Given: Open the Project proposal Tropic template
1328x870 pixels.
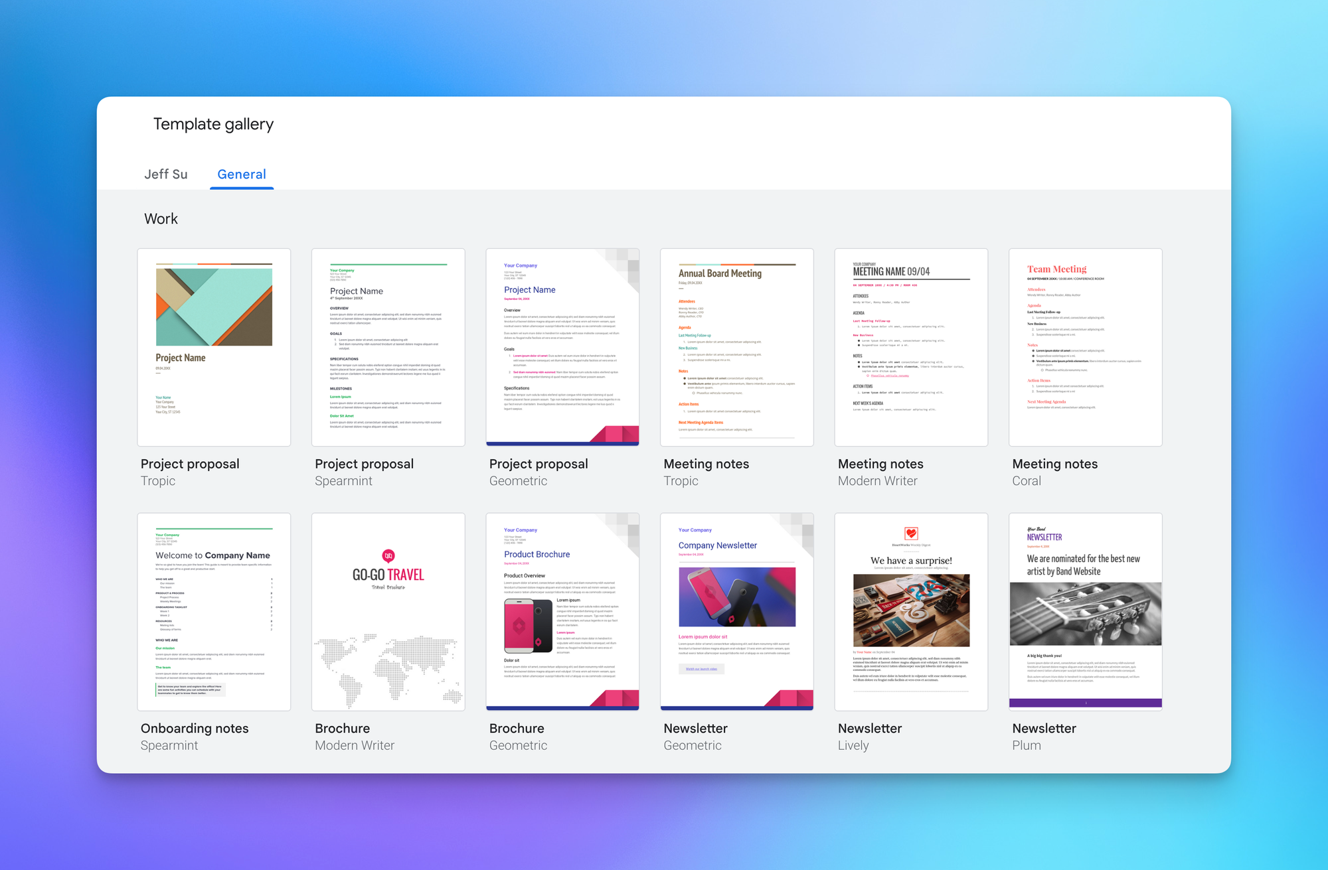Looking at the screenshot, I should pyautogui.click(x=214, y=347).
